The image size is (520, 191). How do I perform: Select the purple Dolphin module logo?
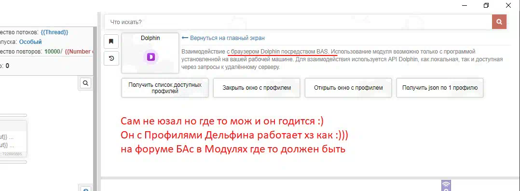tap(151, 57)
